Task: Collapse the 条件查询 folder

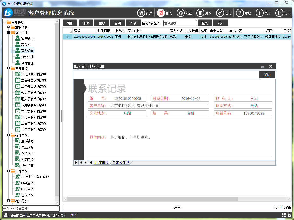Action: click(9, 171)
